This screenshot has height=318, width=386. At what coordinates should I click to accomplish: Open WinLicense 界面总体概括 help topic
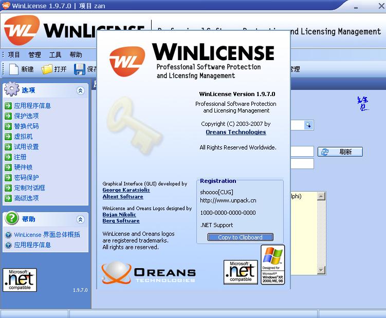[47, 235]
